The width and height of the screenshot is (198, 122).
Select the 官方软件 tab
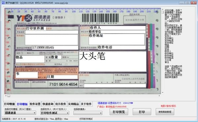point(61,104)
